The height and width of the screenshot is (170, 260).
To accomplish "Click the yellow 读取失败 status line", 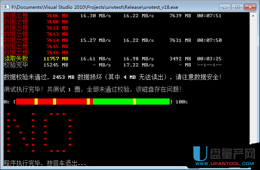I will 16,58.
